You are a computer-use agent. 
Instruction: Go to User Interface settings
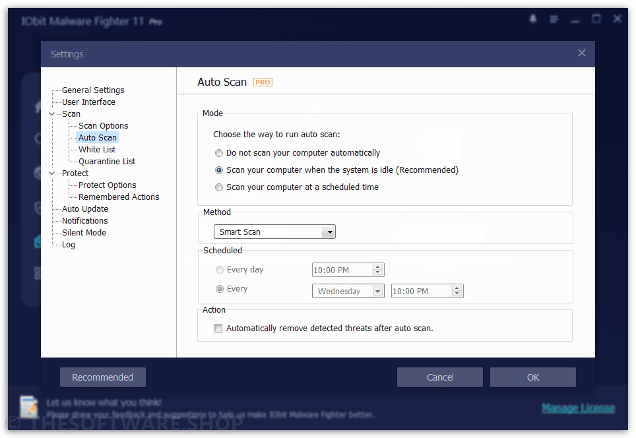(x=88, y=102)
